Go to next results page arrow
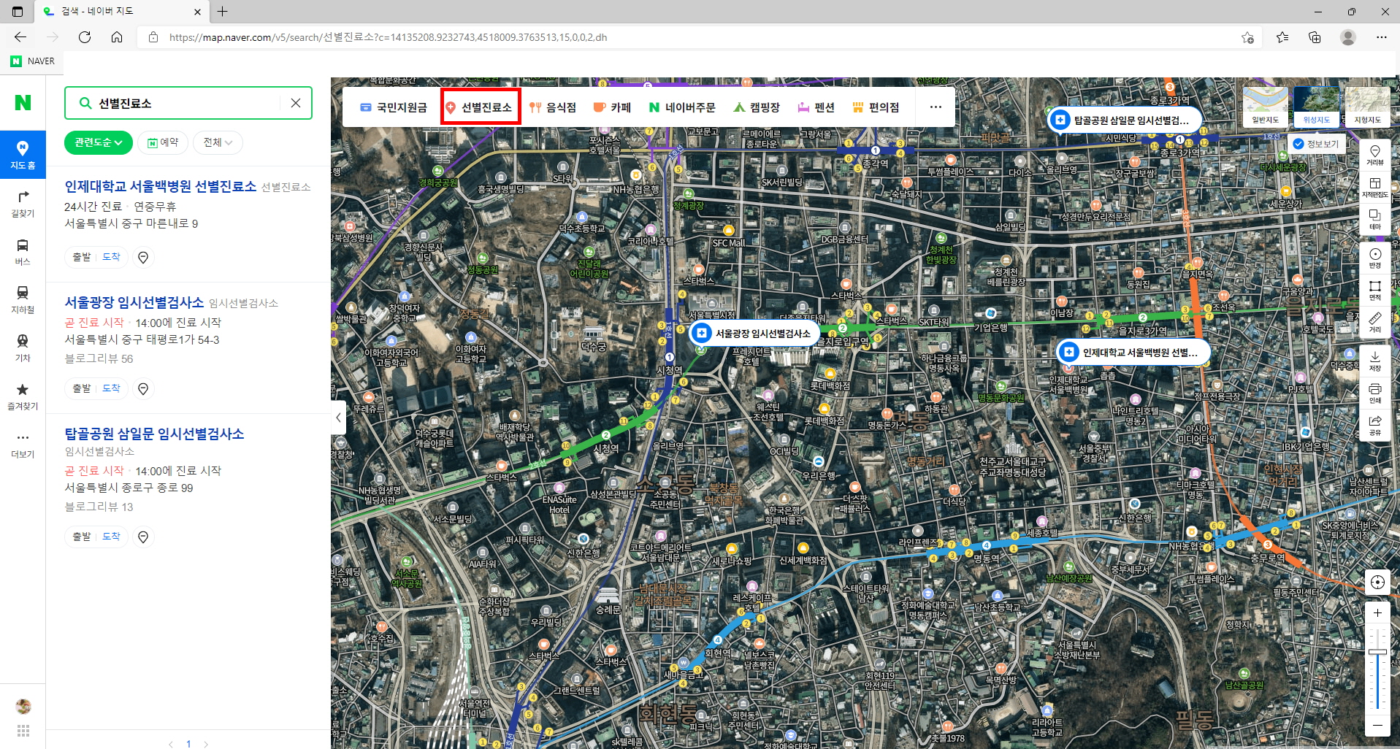Image resolution: width=1400 pixels, height=749 pixels. tap(206, 744)
